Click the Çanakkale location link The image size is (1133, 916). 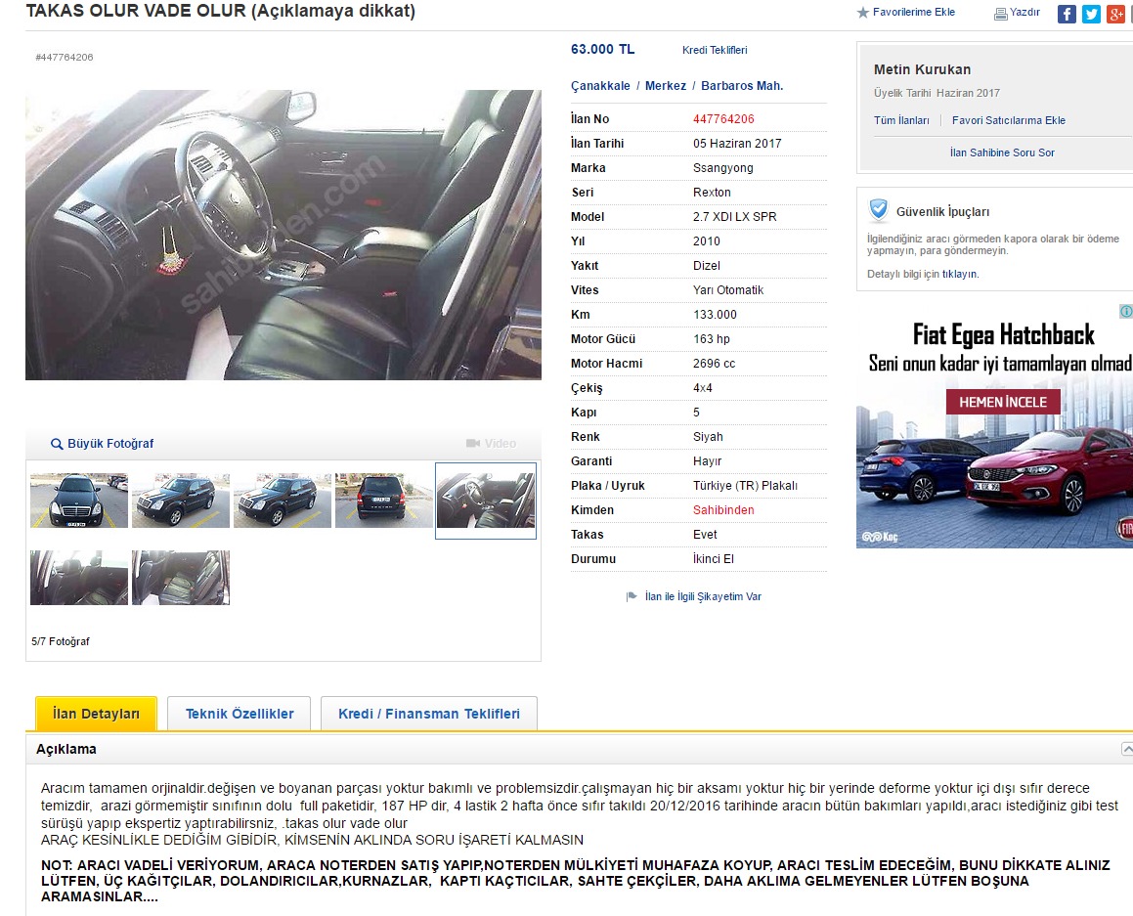point(600,85)
